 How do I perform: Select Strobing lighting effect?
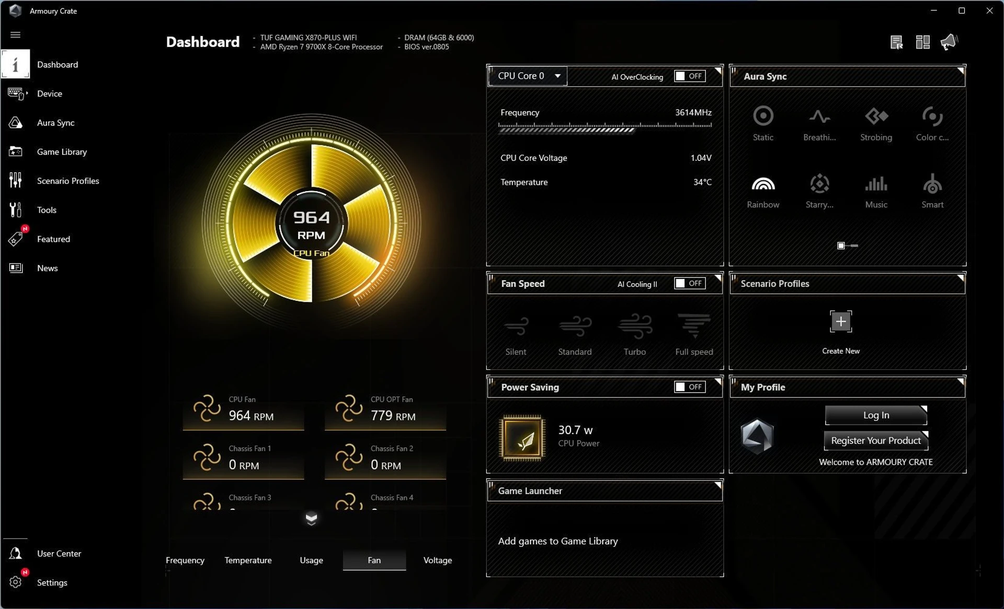876,123
